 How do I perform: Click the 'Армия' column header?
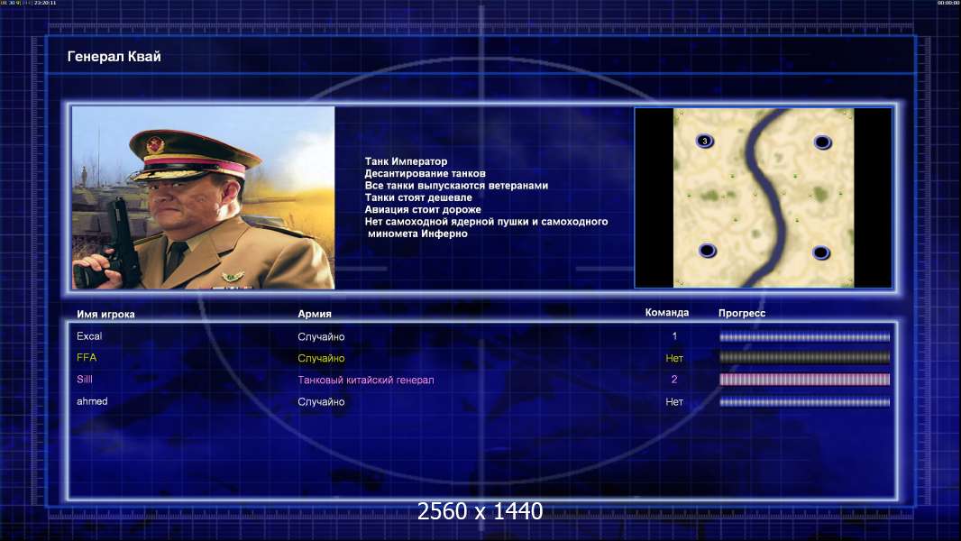315,314
